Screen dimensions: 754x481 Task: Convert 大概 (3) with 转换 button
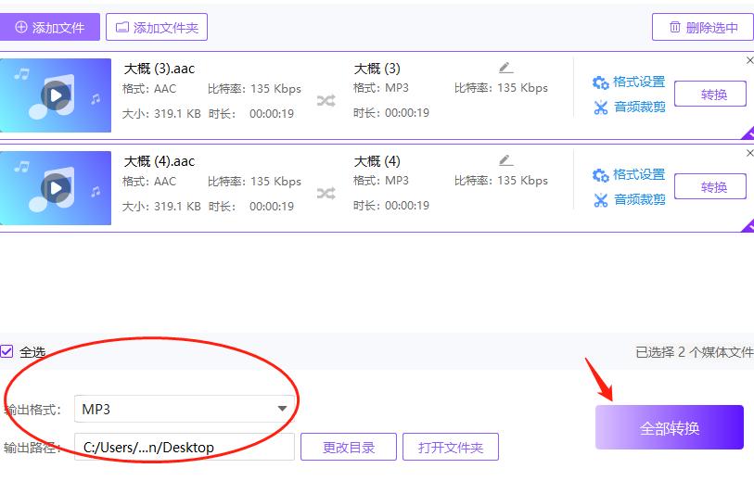pos(710,95)
